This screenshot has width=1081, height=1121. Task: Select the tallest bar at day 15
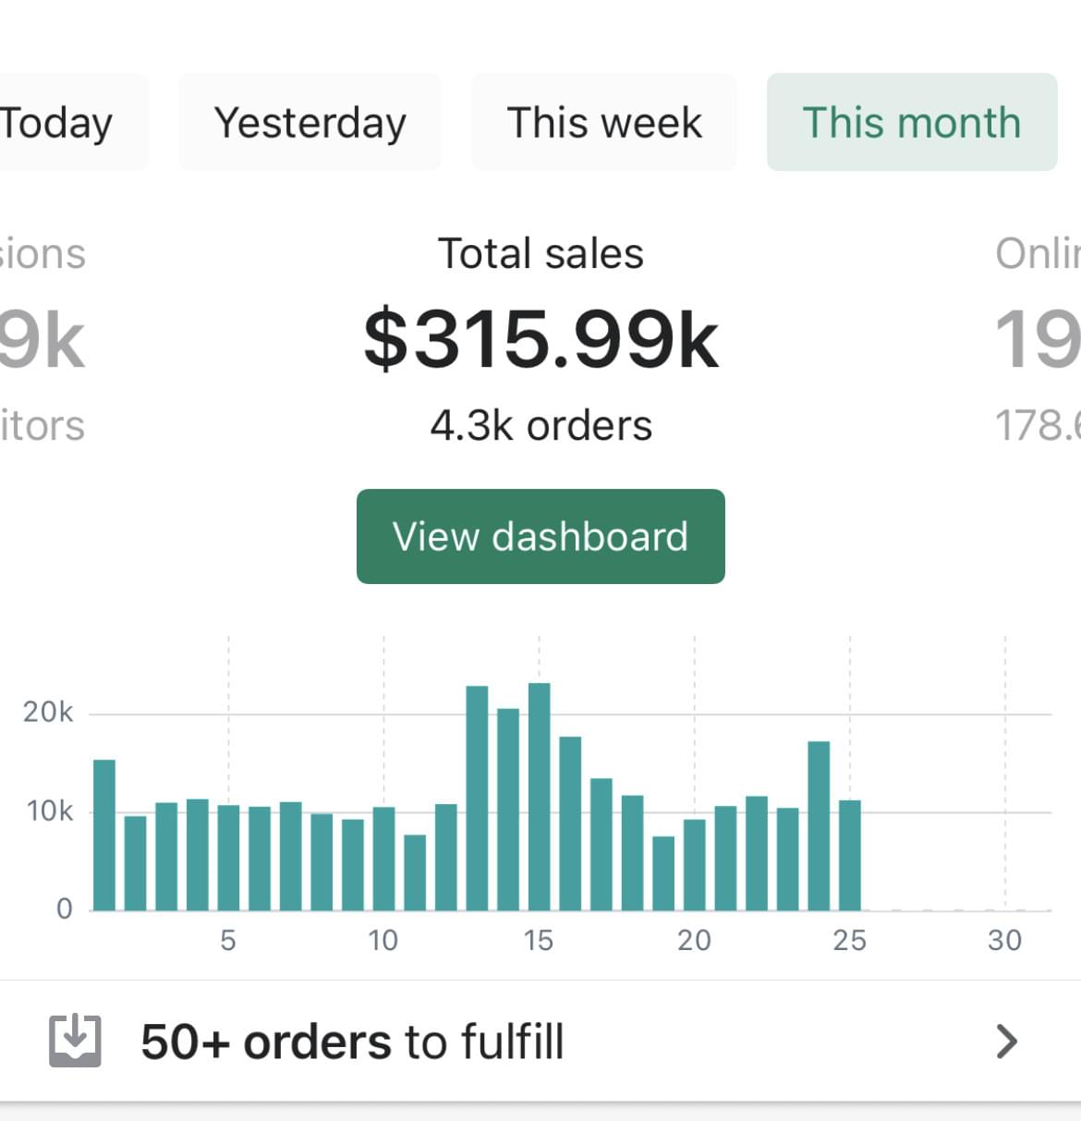pyautogui.click(x=540, y=797)
